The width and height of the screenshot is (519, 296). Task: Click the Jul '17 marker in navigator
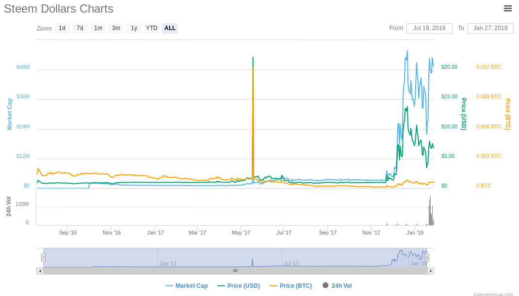(x=292, y=264)
